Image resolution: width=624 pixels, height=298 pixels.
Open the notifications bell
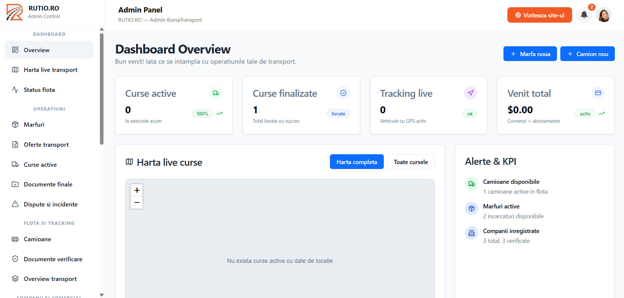pos(584,15)
